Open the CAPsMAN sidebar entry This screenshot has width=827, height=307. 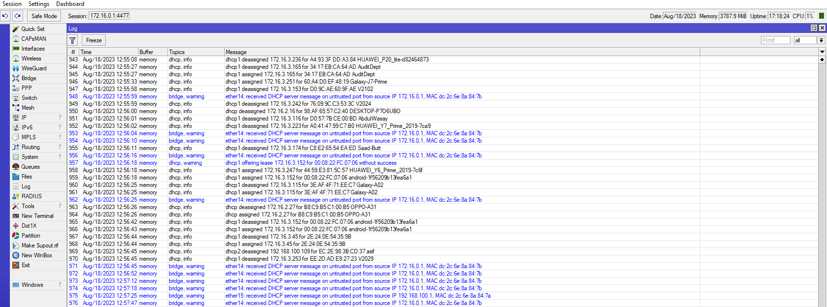[34, 39]
